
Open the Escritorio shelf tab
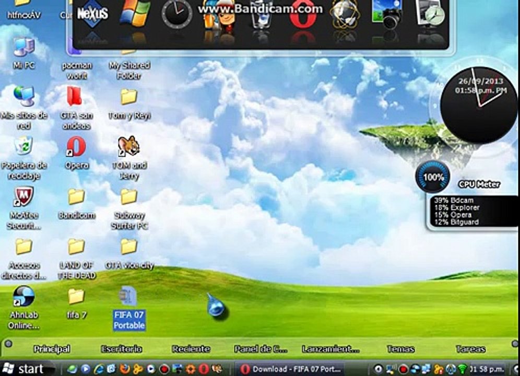click(x=122, y=349)
